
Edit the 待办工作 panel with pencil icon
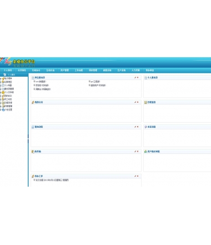tap(135, 176)
